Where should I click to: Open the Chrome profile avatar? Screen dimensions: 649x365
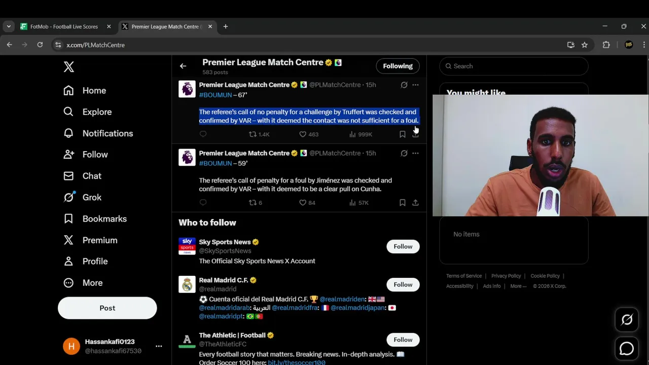click(629, 45)
